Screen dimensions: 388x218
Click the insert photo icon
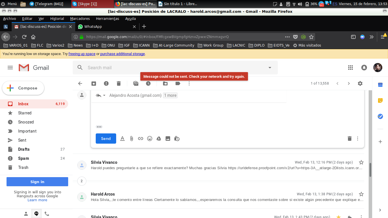point(168,139)
